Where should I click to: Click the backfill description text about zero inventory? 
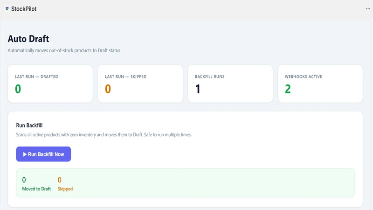click(104, 135)
